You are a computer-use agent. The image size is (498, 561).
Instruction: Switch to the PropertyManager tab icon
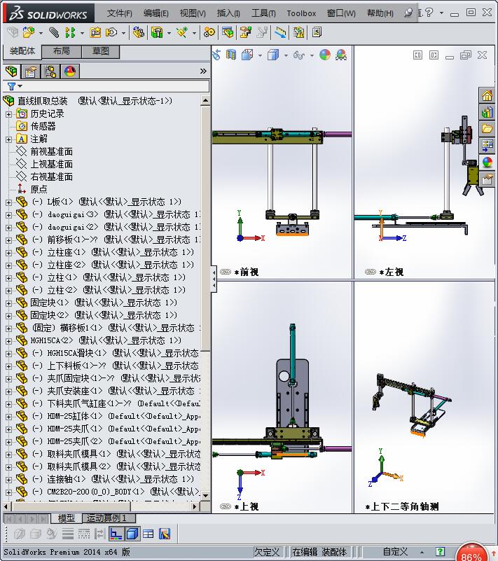[31, 71]
